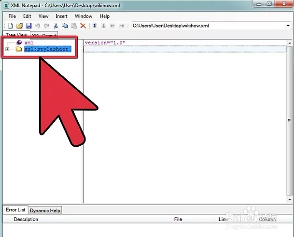This screenshot has height=237, width=294.
Task: Open the file path dropdown arrow
Action: [x=288, y=26]
